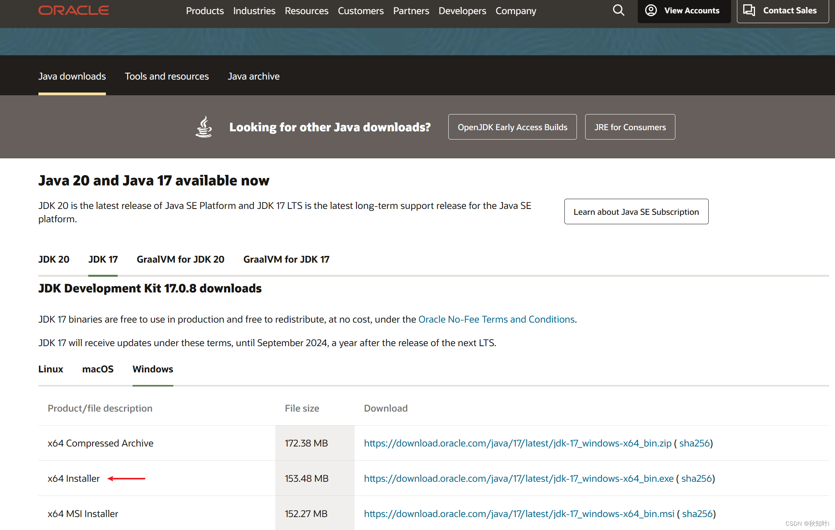Click Learn about Java SE Subscription
This screenshot has width=835, height=530.
click(x=636, y=211)
